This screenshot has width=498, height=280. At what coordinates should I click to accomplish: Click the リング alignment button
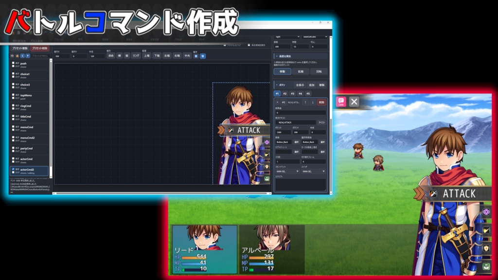[x=136, y=56]
